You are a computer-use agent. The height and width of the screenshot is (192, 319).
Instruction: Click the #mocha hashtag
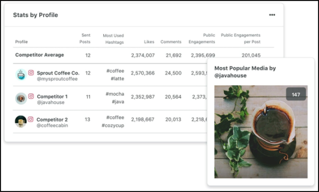coord(115,94)
